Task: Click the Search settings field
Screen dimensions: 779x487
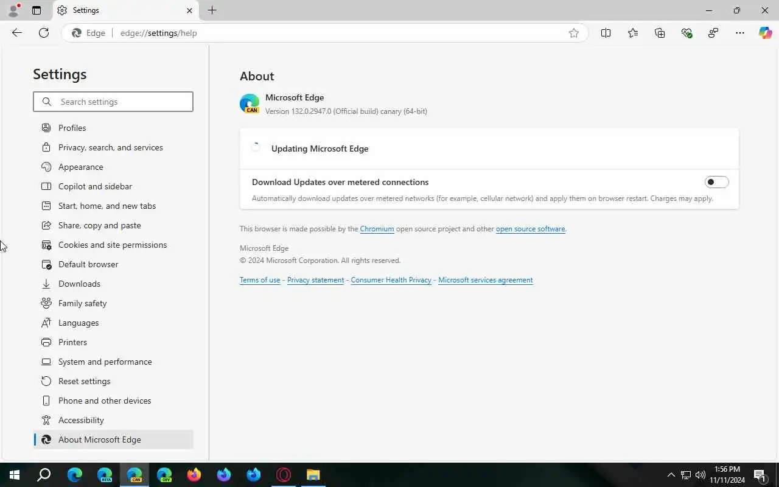Action: (113, 102)
